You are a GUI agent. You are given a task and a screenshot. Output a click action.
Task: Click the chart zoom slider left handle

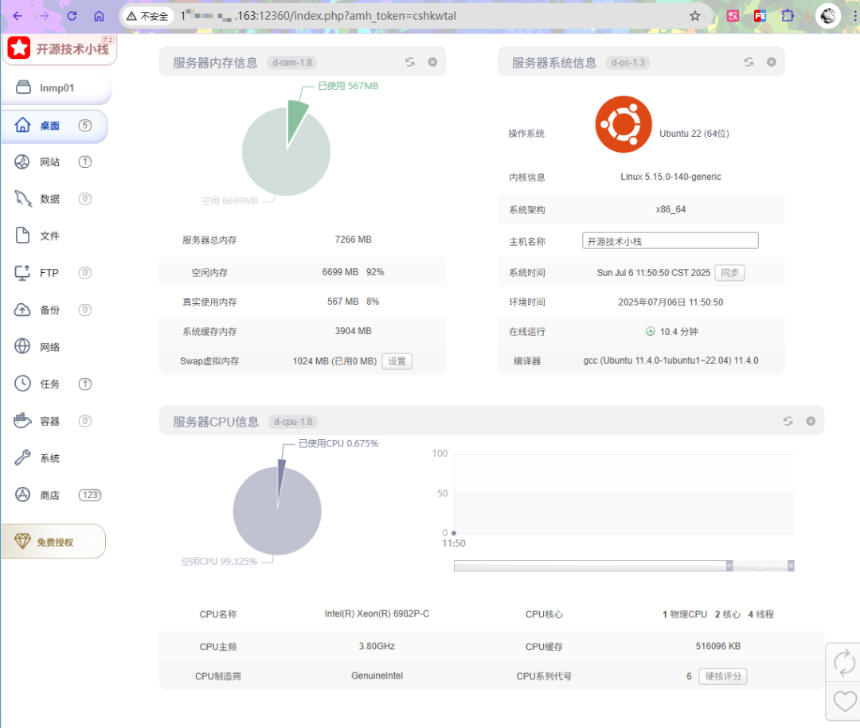729,566
